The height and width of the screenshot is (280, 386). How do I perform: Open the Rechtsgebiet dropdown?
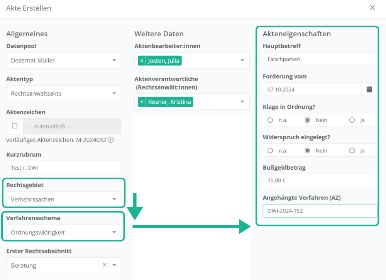tap(114, 199)
